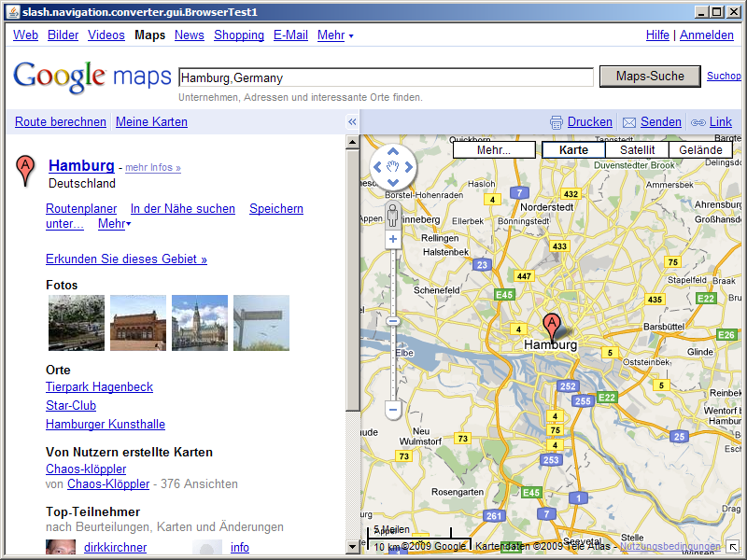Expand the Mehr dropdown under Hamburg result
The width and height of the screenshot is (747, 560).
[x=114, y=223]
